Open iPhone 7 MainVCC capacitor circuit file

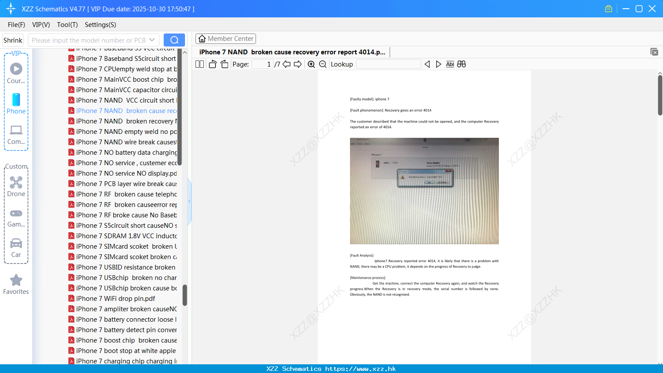[123, 90]
